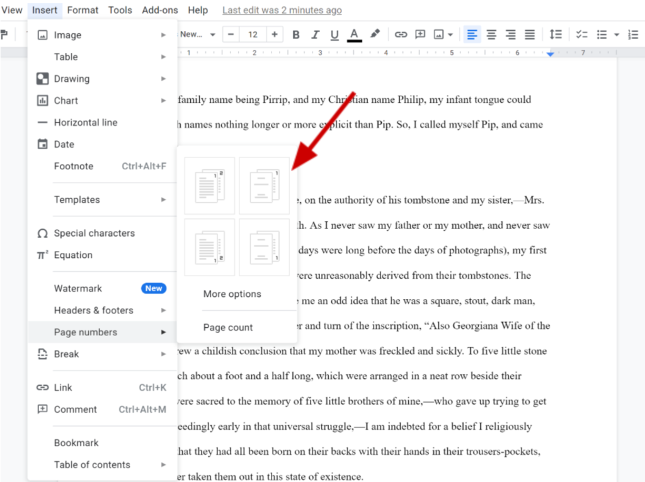The height and width of the screenshot is (482, 645).
Task: Justify the paragraph text
Action: (530, 35)
